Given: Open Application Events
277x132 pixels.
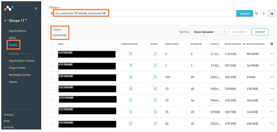Looking at the screenshot, I should coord(22,61).
